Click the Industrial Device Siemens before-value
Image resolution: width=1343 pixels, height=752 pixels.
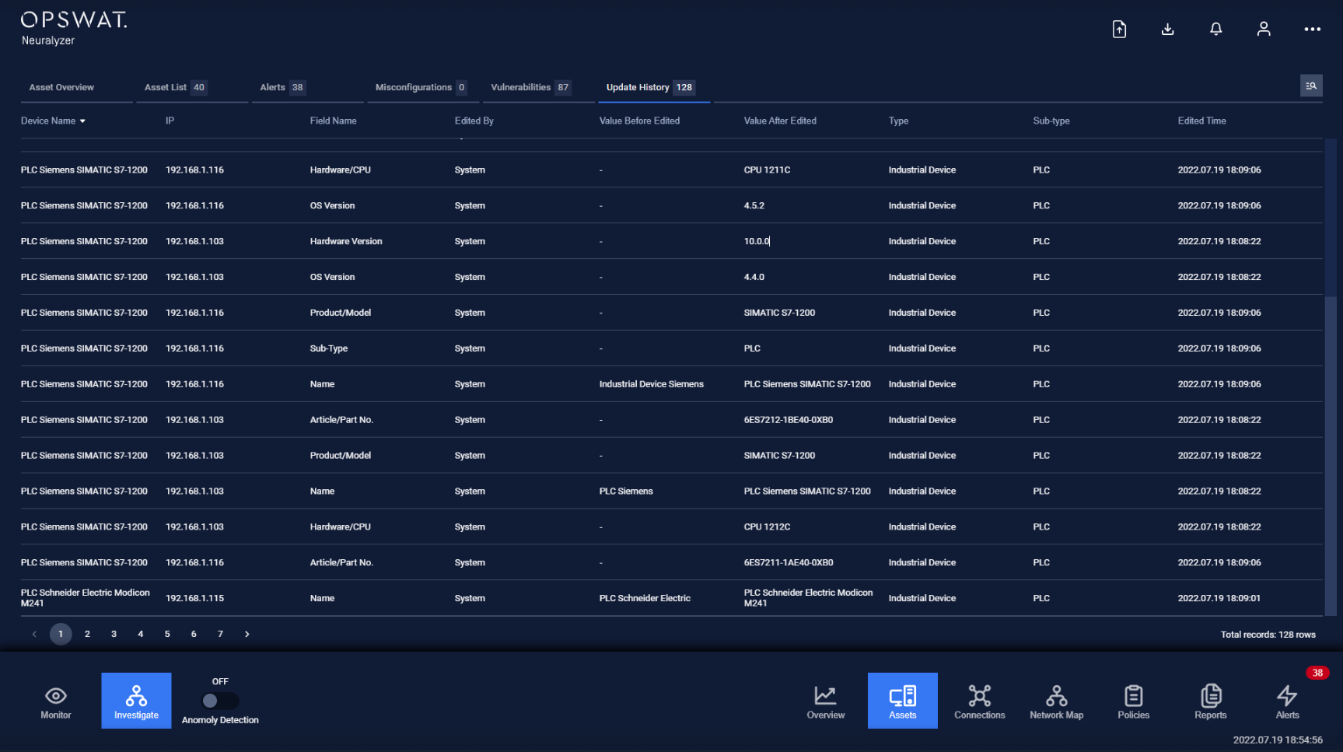tap(651, 384)
